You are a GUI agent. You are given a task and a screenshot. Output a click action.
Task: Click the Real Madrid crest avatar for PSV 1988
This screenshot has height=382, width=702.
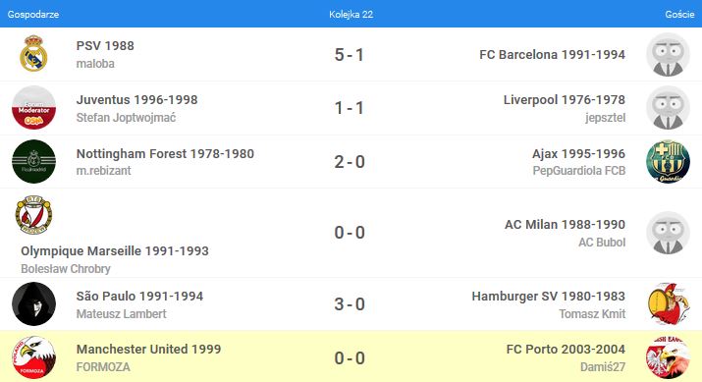point(33,54)
